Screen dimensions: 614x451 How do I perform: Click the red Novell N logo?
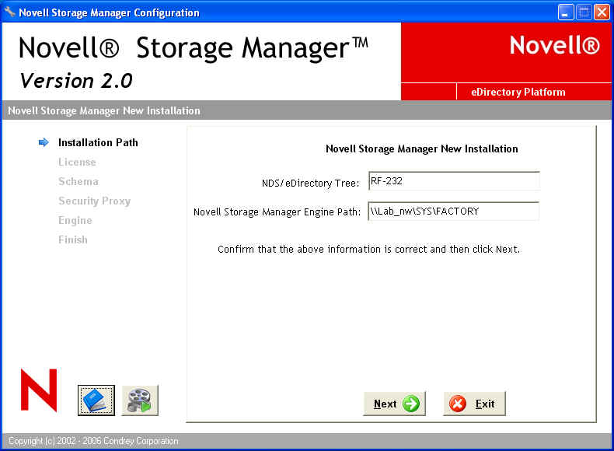39,390
